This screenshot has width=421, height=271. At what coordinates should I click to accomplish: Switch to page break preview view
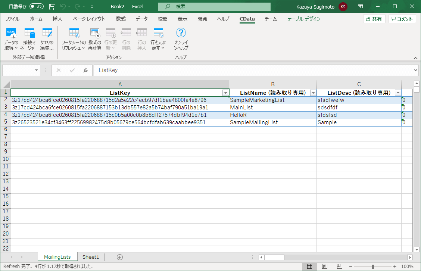(339, 267)
